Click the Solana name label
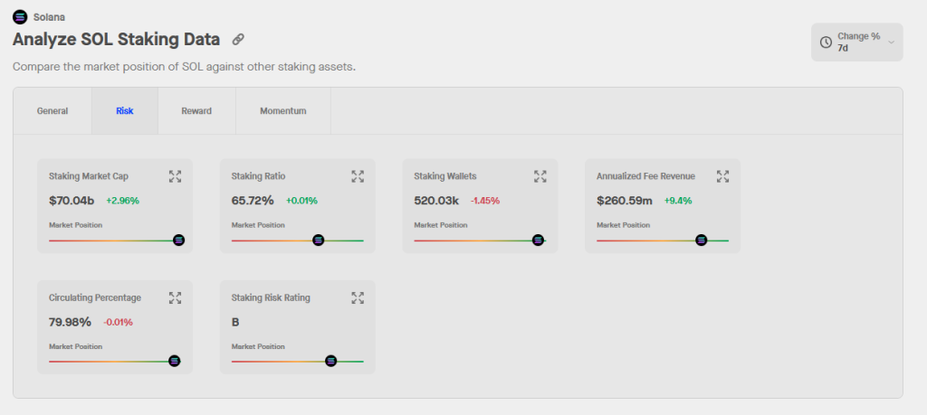The width and height of the screenshot is (927, 415). [x=49, y=17]
